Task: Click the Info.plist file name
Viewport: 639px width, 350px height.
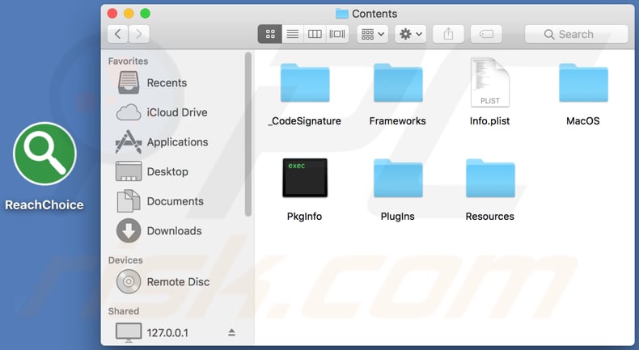Action: point(490,120)
